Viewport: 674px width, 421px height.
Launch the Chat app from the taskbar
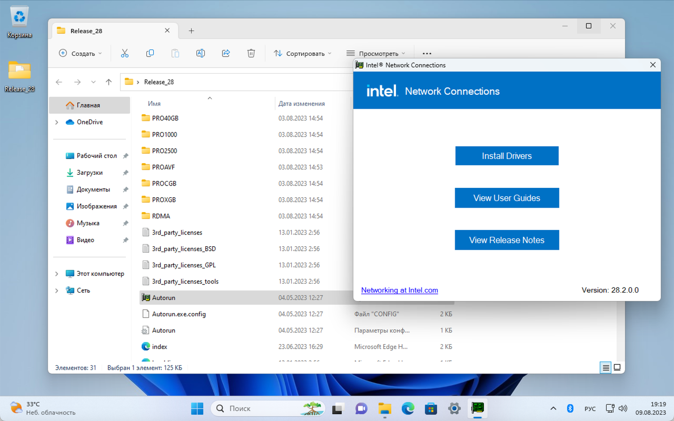click(x=361, y=408)
